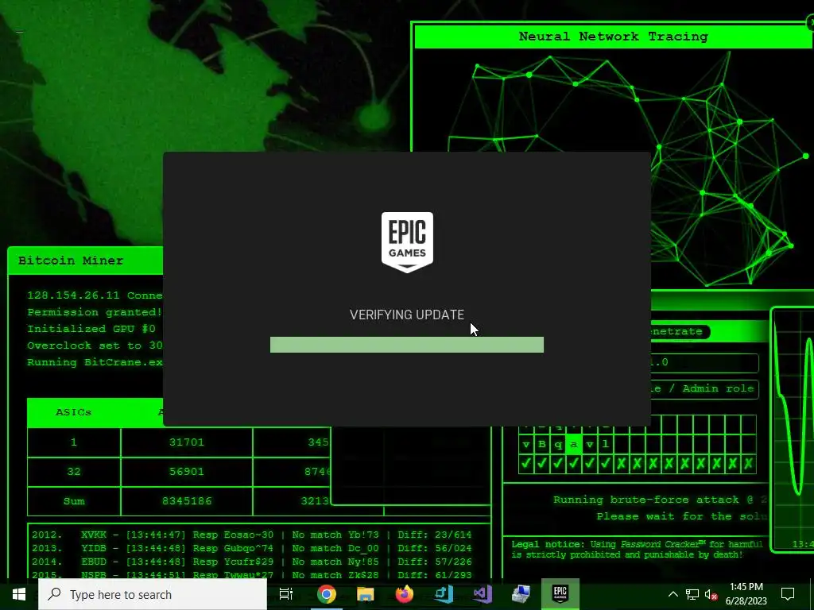Click the VERIFYING UPDATE status text
814x610 pixels.
pos(407,315)
